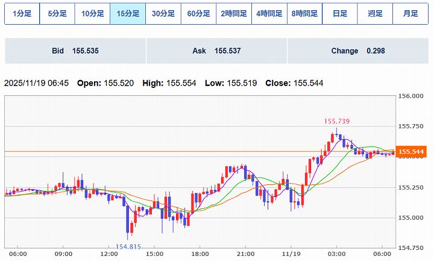Click the Bid 155.535 price panel
Image resolution: width=434 pixels, height=262 pixels.
(75, 51)
